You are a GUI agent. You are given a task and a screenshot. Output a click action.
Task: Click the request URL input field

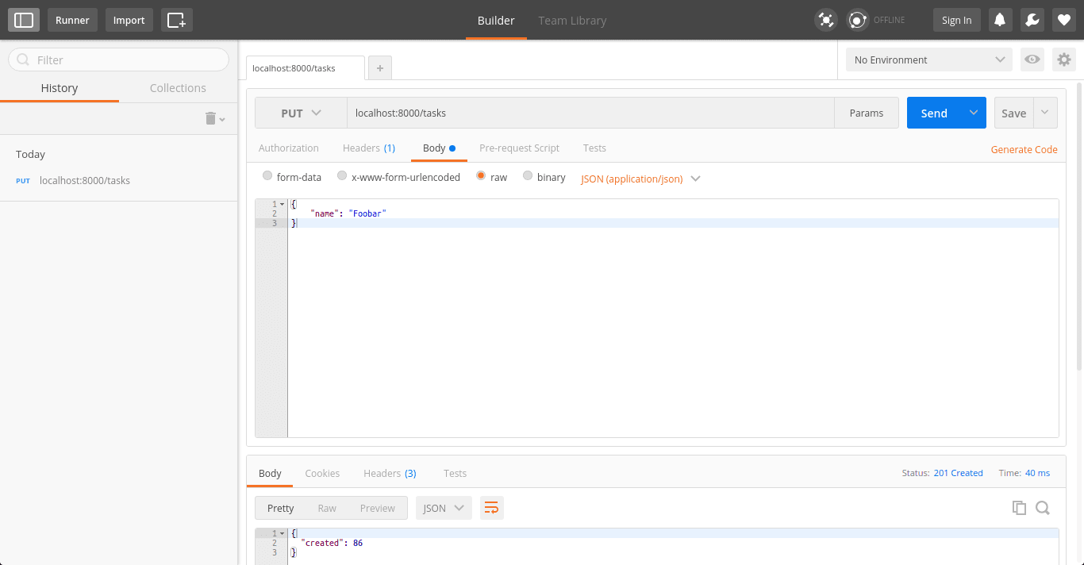tap(590, 113)
